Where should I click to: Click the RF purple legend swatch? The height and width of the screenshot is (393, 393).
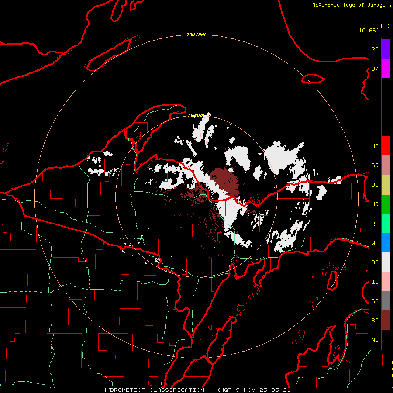386,49
